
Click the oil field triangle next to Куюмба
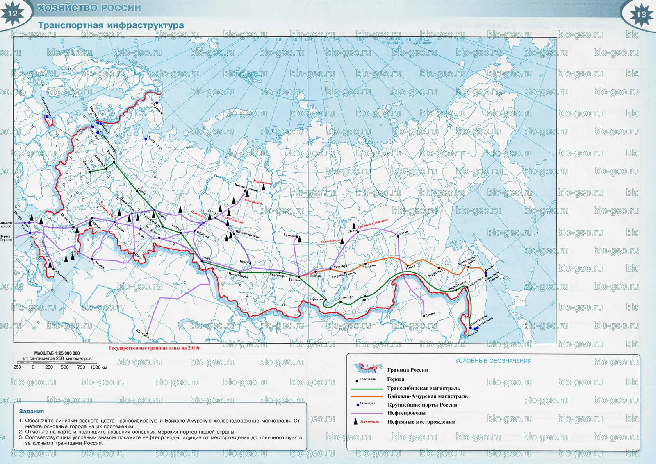pos(299,239)
